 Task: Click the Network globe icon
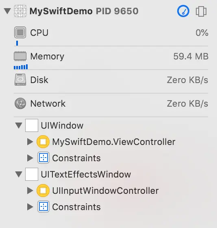click(20, 103)
